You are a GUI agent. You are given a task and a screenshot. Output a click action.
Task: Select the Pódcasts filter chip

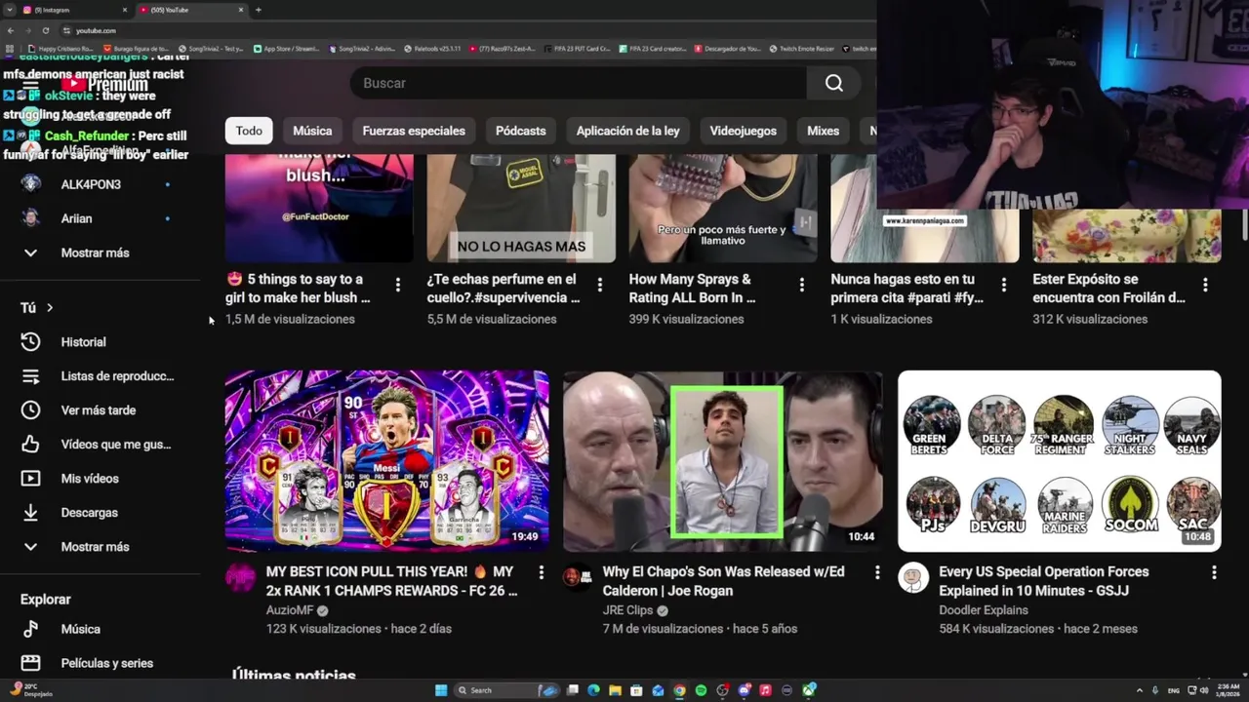click(x=520, y=131)
